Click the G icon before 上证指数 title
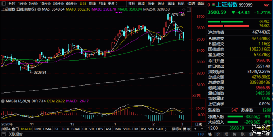This screenshot has width=273, height=137. [x=209, y=5]
